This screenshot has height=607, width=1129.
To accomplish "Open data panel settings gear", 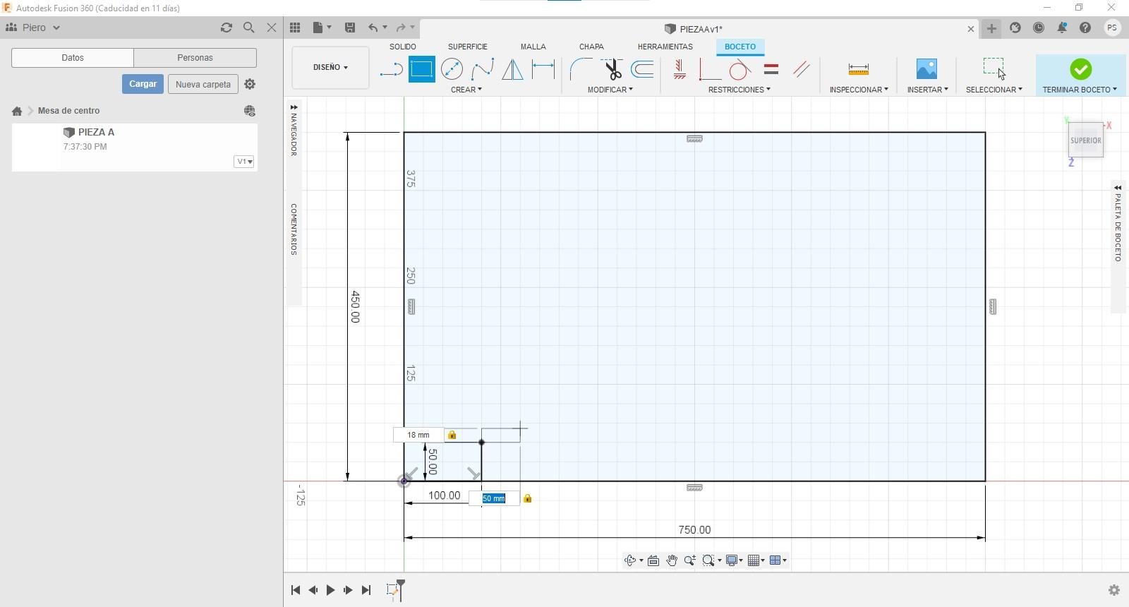I will coord(250,84).
